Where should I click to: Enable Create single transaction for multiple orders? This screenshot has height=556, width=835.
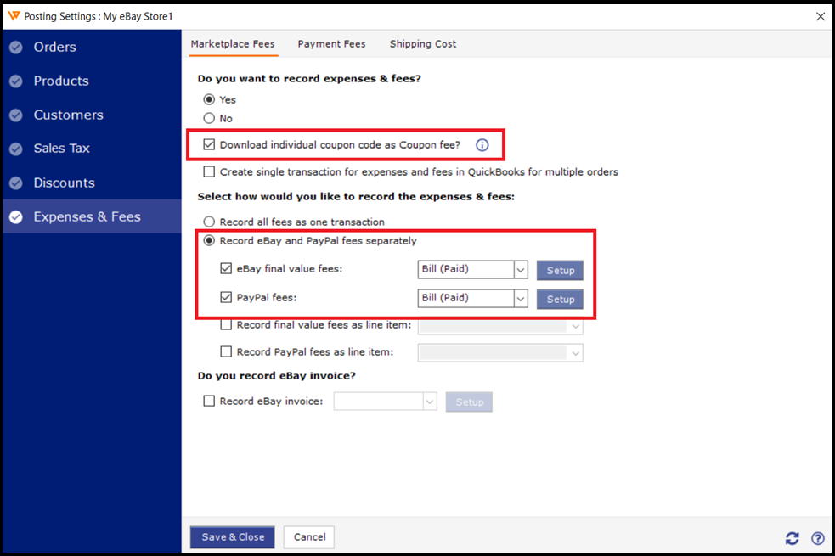pyautogui.click(x=209, y=171)
